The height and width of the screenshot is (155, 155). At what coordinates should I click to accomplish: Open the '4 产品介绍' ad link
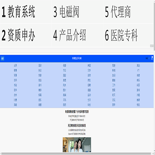(x=70, y=35)
